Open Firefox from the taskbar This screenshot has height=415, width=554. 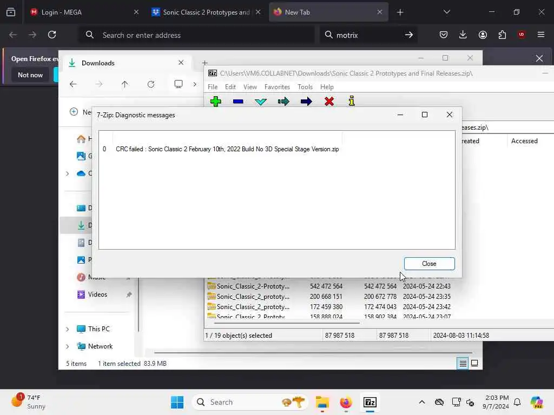[346, 402]
